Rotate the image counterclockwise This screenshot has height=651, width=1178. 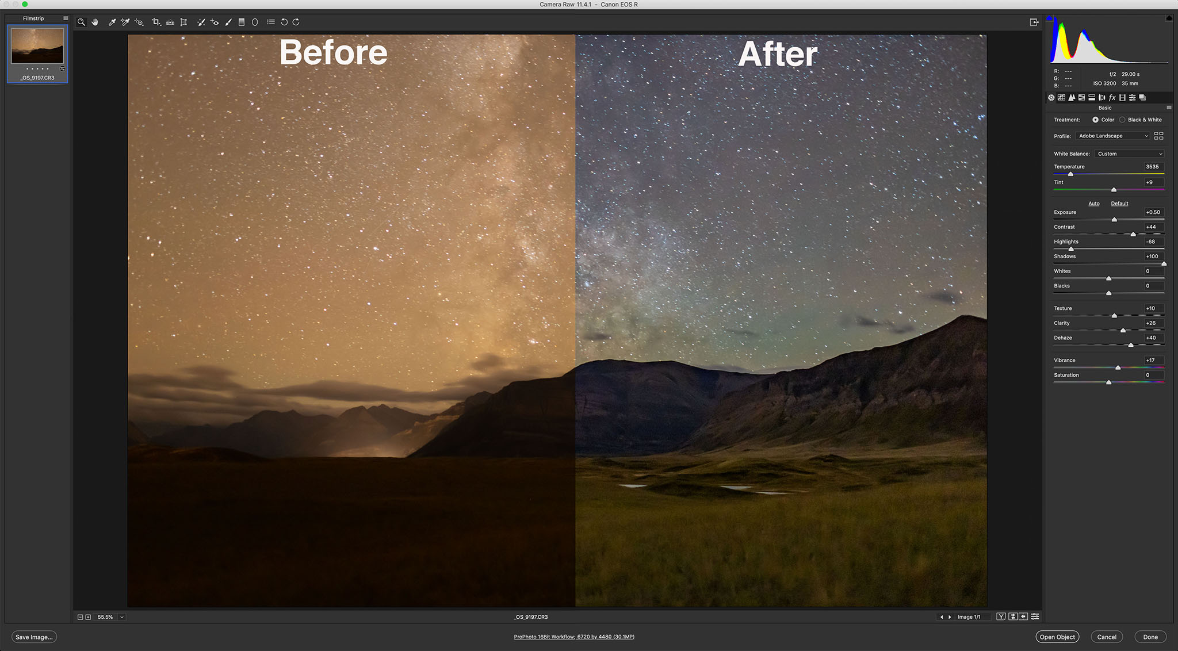(x=284, y=22)
